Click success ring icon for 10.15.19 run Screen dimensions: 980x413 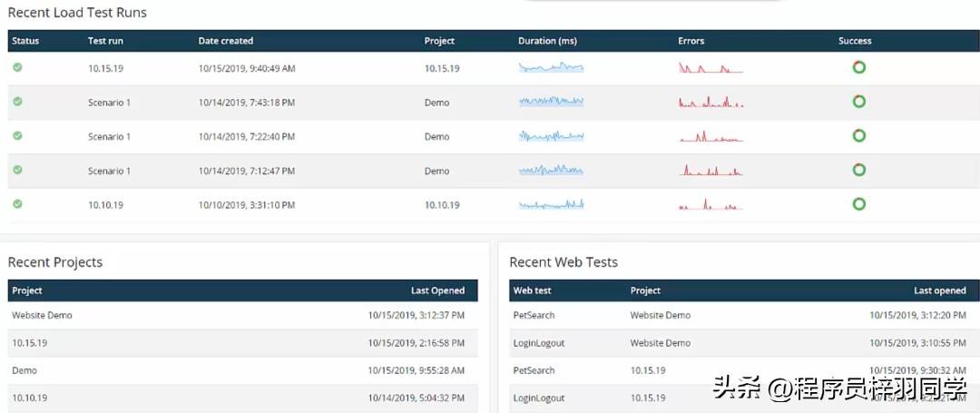(x=858, y=67)
